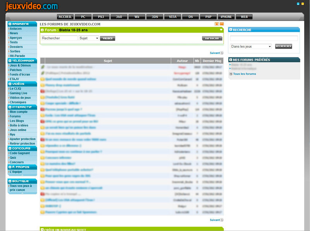Open the 3DS tab

tap(155, 17)
